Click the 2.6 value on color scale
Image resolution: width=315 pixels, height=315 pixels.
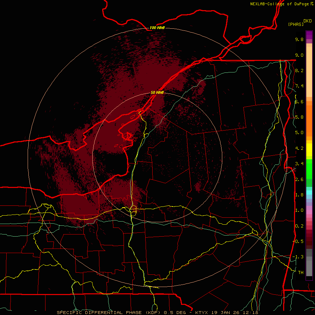point(299,180)
